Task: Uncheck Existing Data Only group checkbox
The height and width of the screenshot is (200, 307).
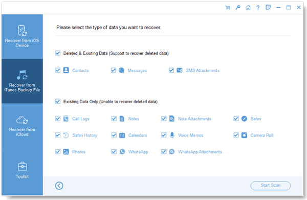Action: 58,101
